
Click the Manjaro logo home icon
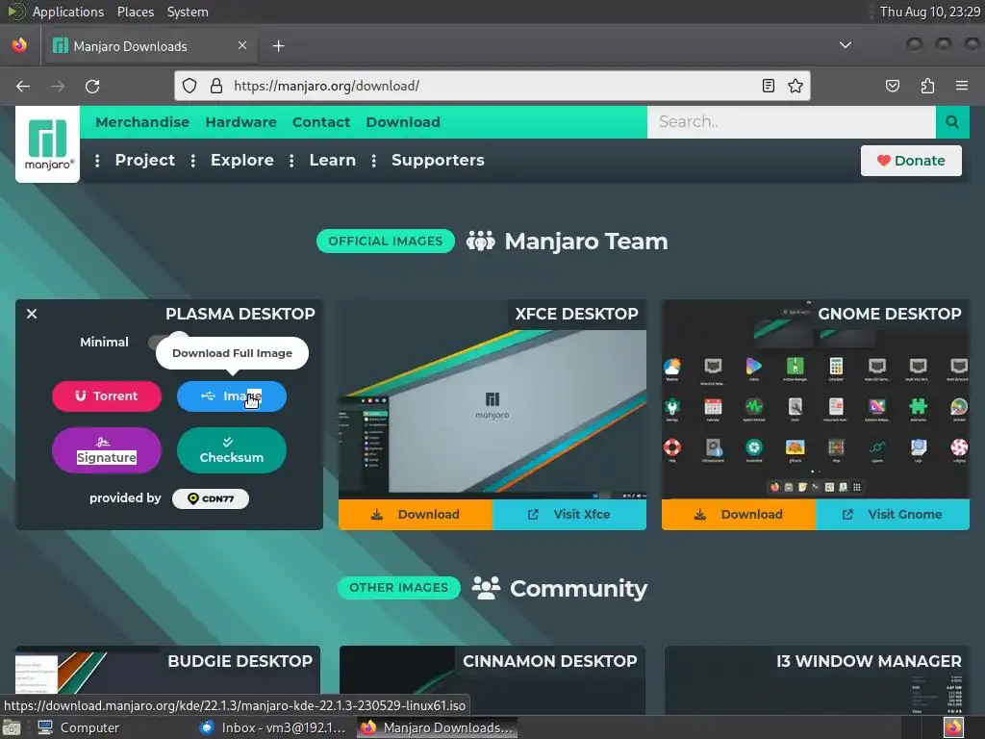48,144
